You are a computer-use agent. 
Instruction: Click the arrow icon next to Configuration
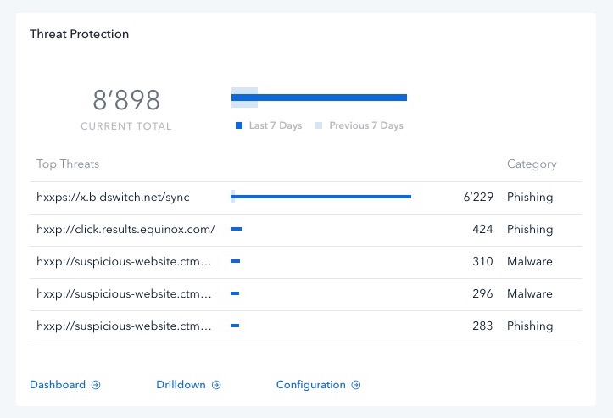[x=356, y=385]
